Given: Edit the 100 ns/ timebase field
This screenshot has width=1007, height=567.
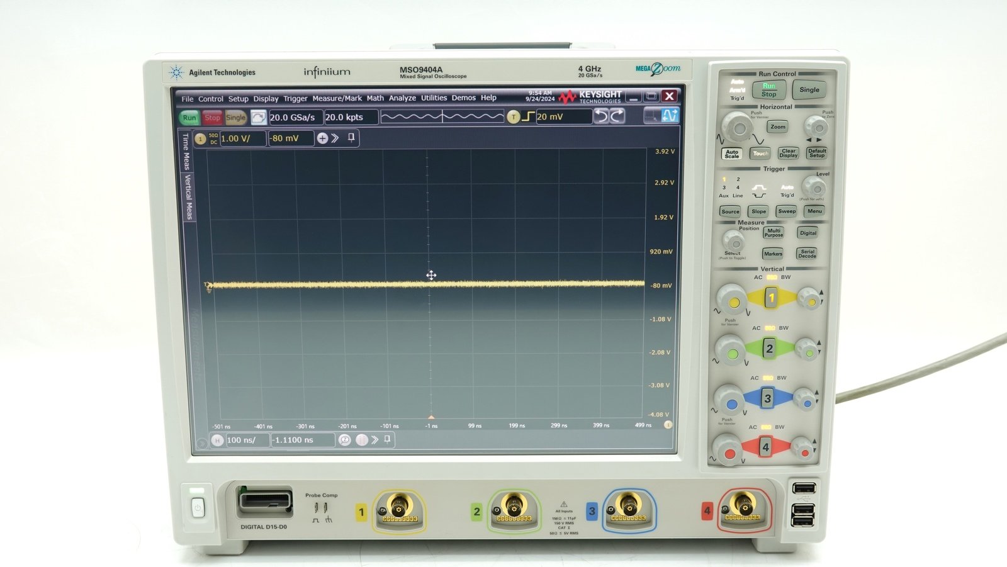Looking at the screenshot, I should (247, 441).
